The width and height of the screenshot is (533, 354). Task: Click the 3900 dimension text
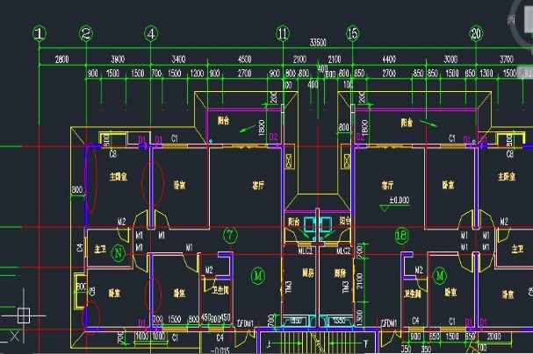pos(118,60)
